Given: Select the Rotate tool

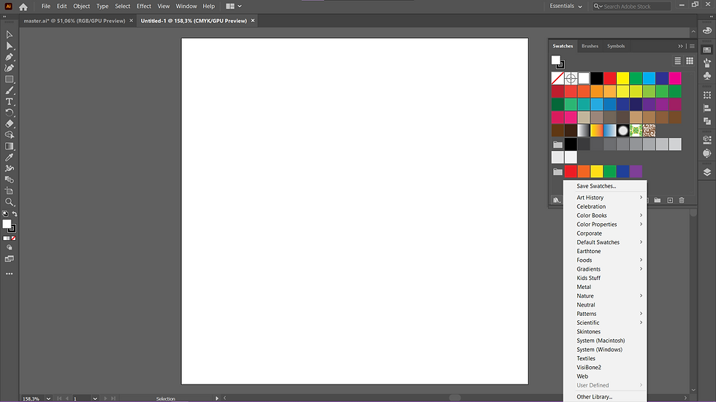Looking at the screenshot, I should [9, 112].
